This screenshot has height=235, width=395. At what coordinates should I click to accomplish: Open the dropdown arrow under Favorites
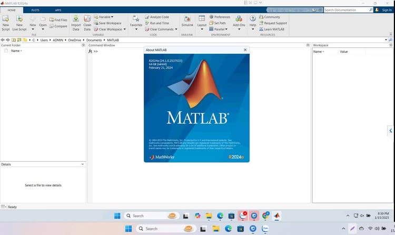pos(136,30)
